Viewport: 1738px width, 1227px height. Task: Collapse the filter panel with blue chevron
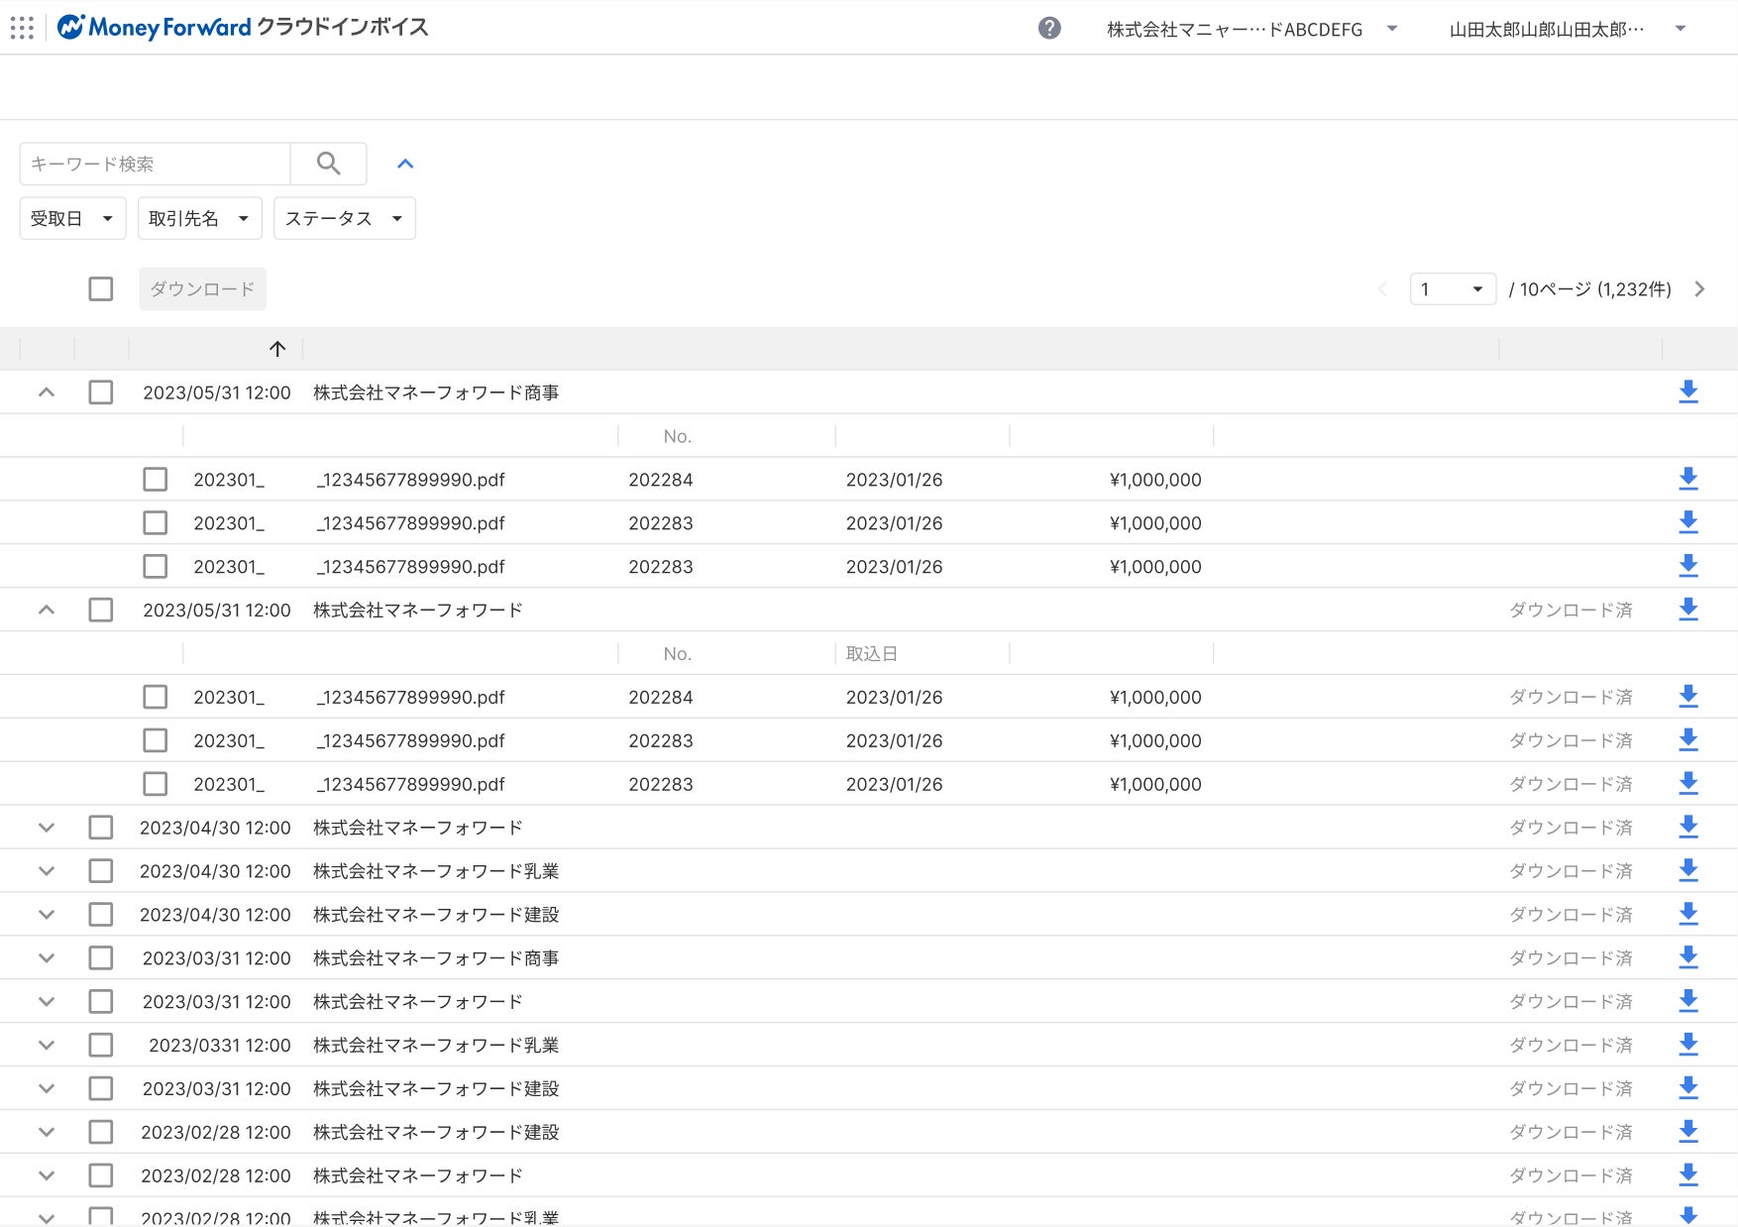click(x=405, y=165)
